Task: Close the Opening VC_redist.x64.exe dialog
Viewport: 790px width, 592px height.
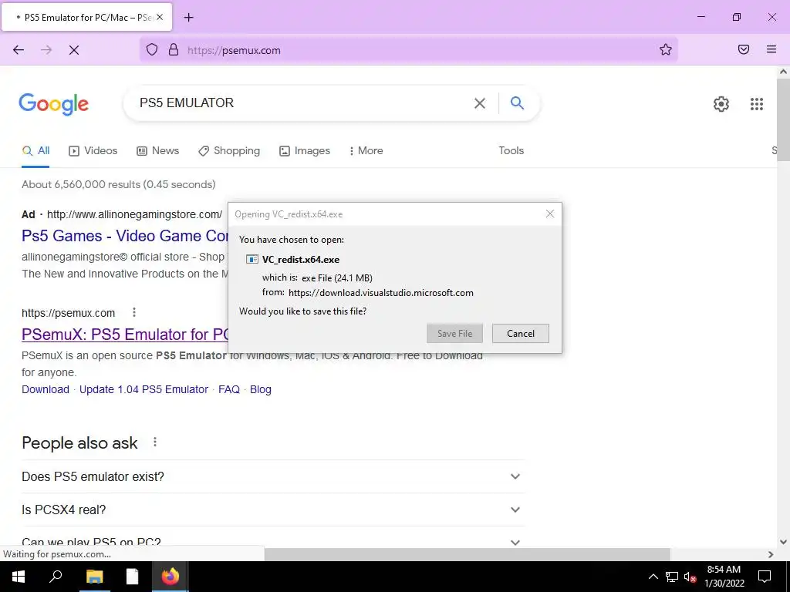Action: click(x=549, y=214)
